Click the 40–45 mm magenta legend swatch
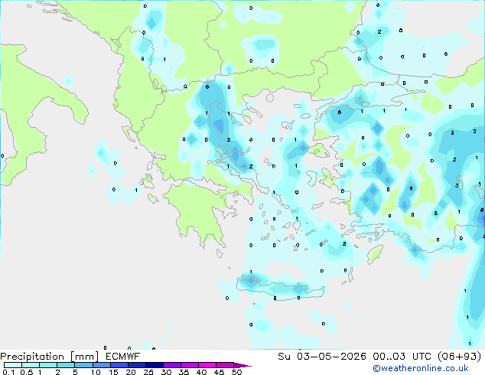The height and width of the screenshot is (375, 485). [207, 365]
